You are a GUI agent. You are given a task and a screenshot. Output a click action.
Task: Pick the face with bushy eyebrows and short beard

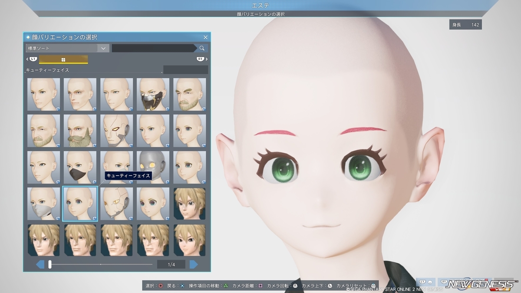pyautogui.click(x=190, y=94)
